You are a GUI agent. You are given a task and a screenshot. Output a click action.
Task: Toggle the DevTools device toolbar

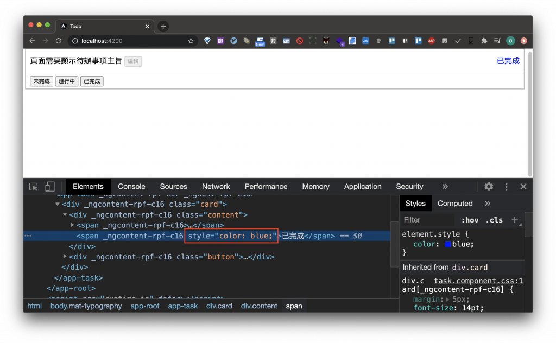click(49, 187)
